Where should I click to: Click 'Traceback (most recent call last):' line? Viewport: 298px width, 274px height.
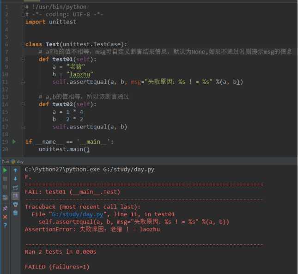click(x=83, y=207)
